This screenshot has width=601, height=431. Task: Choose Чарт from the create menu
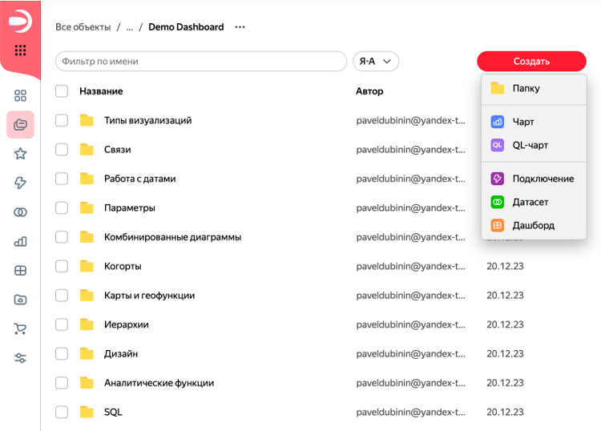[x=523, y=122]
